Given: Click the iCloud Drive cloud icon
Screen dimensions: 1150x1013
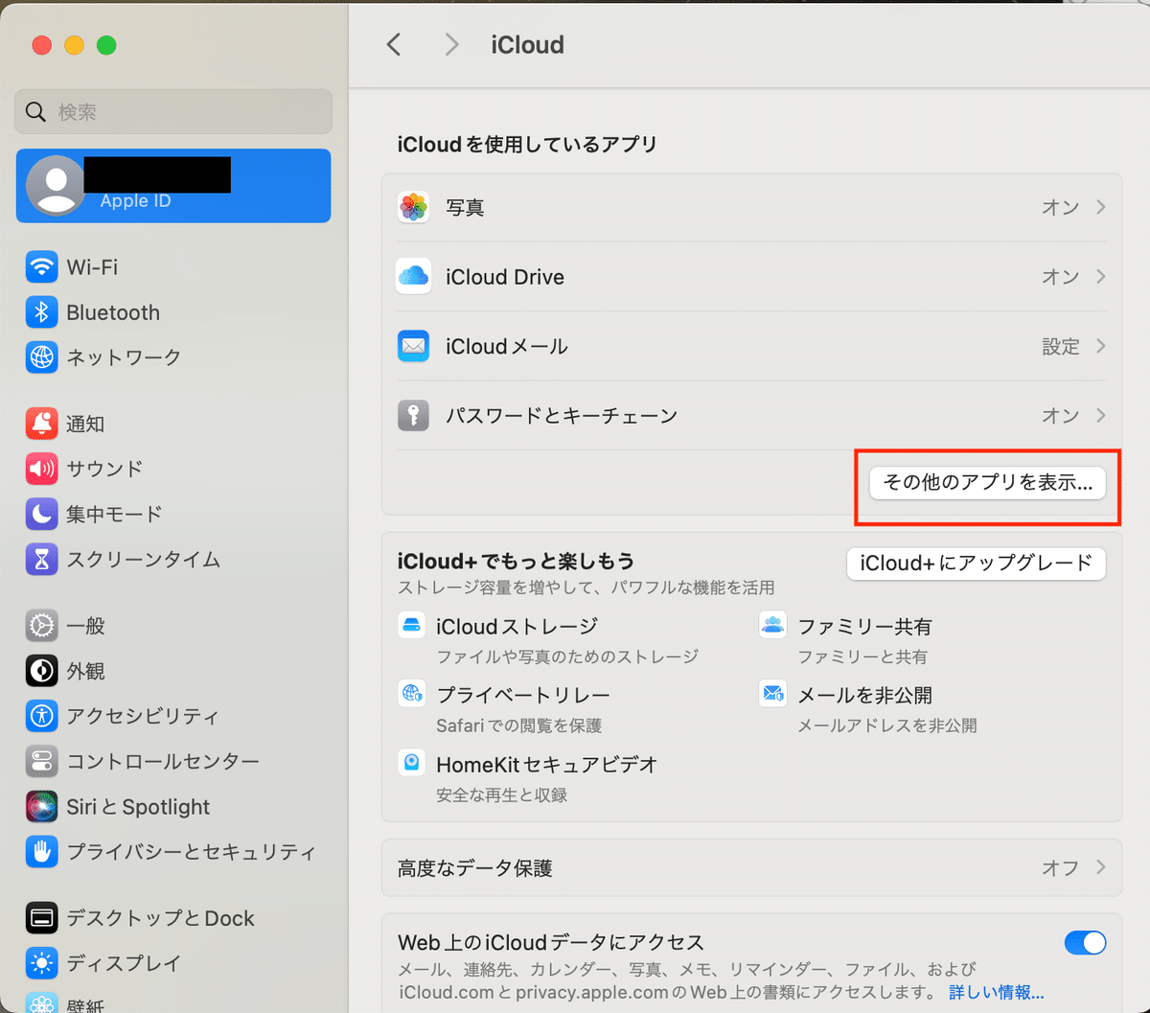Looking at the screenshot, I should (413, 276).
